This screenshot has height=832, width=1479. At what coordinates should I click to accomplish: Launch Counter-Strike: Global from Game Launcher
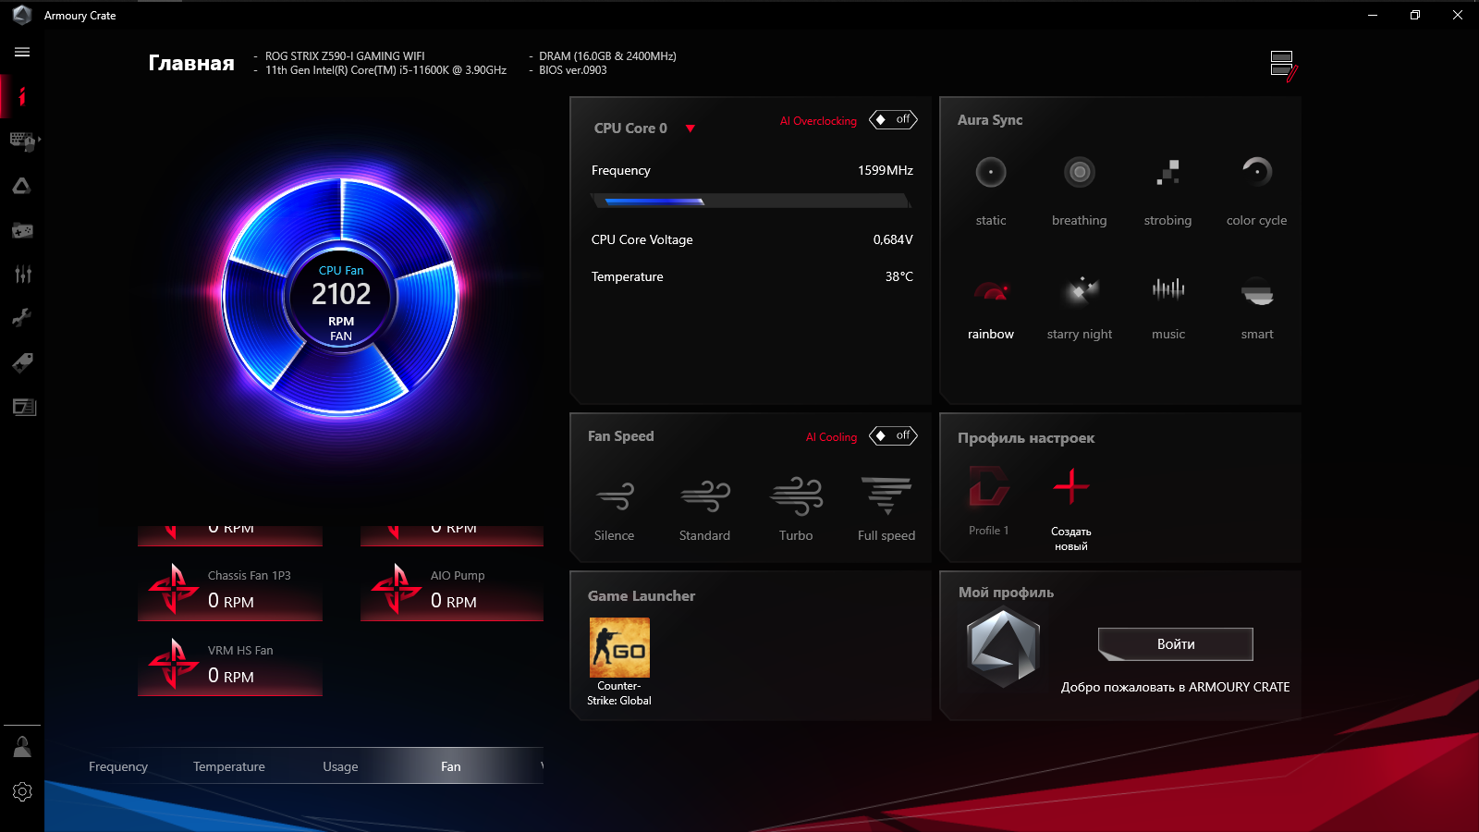619,646
